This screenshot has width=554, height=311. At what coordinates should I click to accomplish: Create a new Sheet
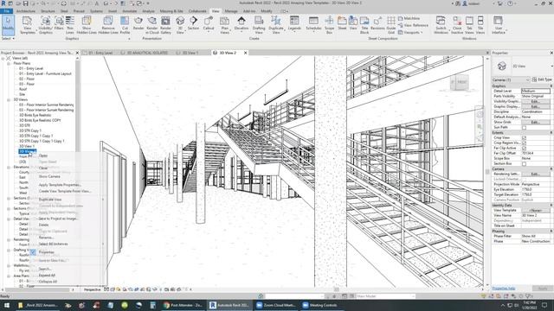point(342,23)
